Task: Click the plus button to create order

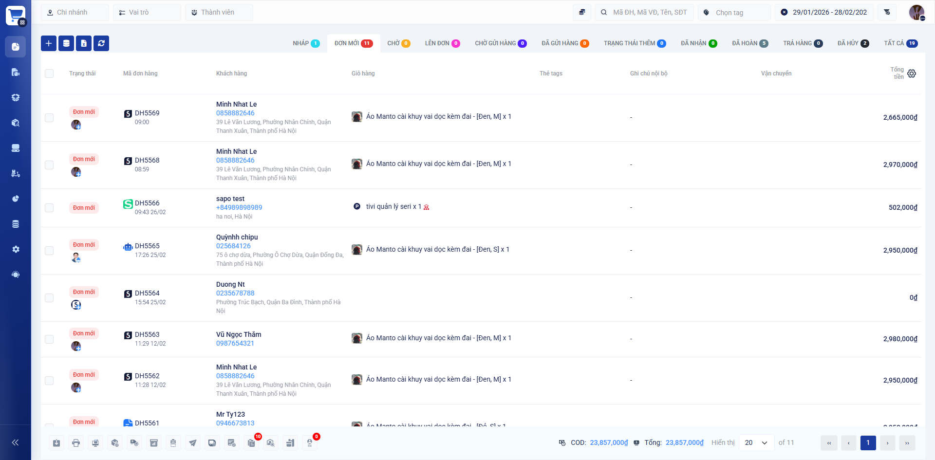Action: tap(49, 43)
